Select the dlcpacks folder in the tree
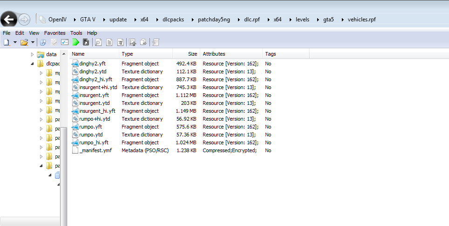This screenshot has width=449, height=226. 53,64
